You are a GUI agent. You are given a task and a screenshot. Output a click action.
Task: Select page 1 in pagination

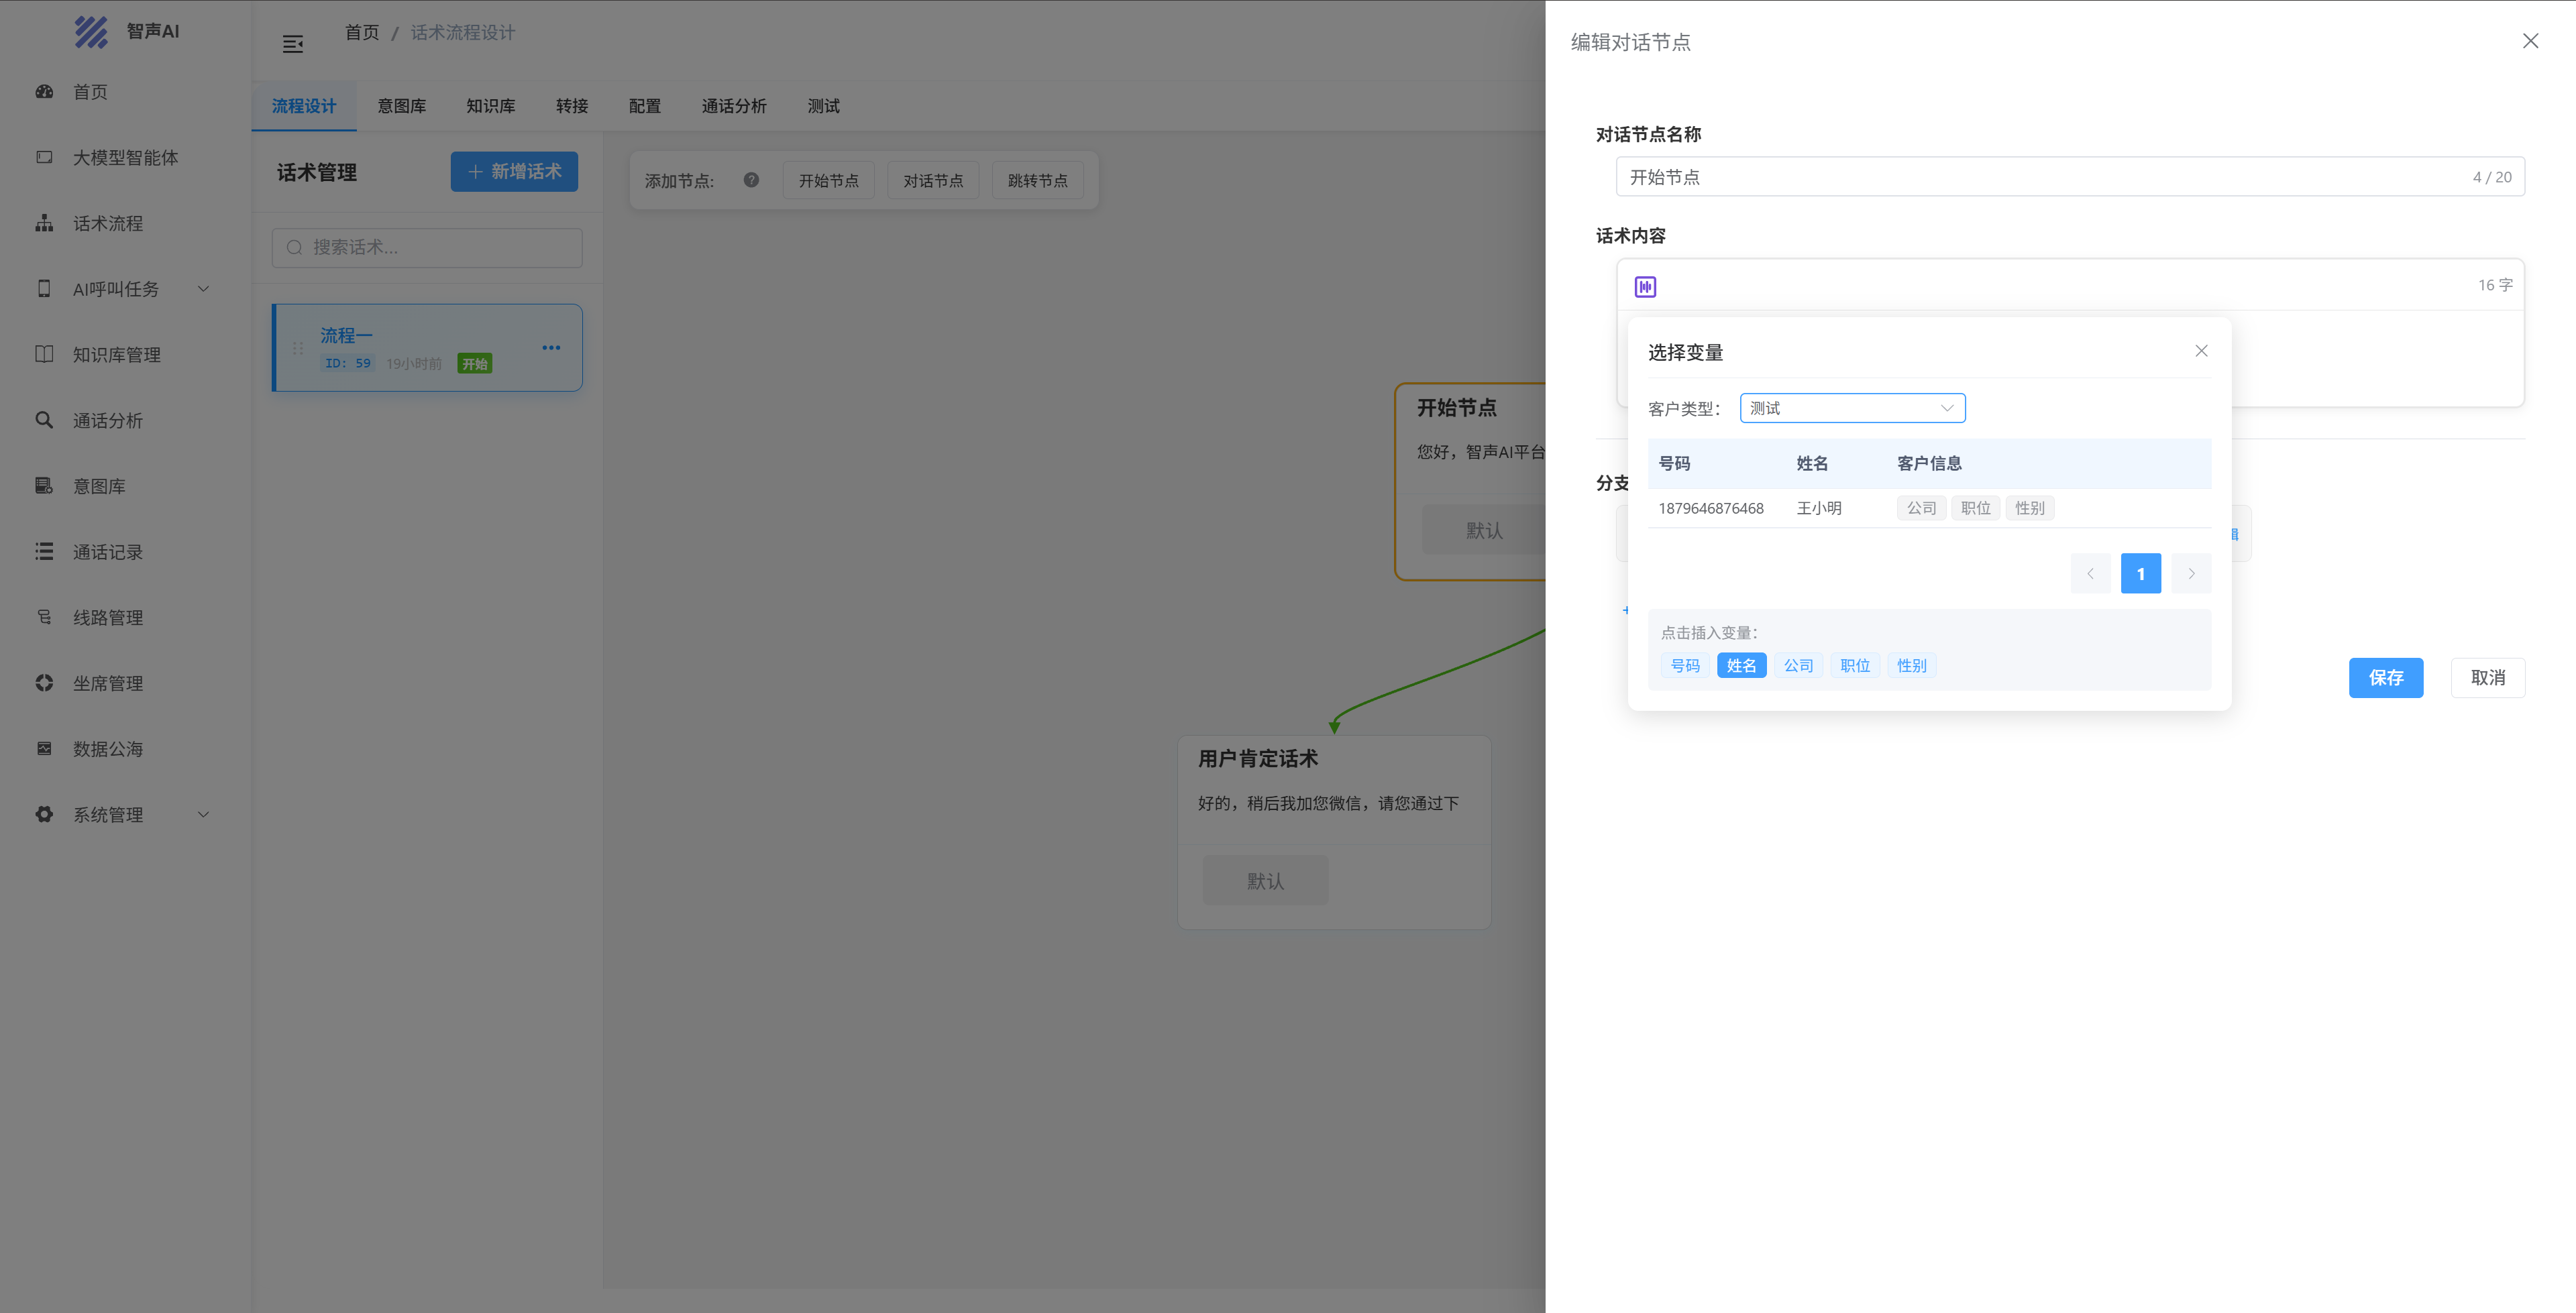(x=2140, y=574)
